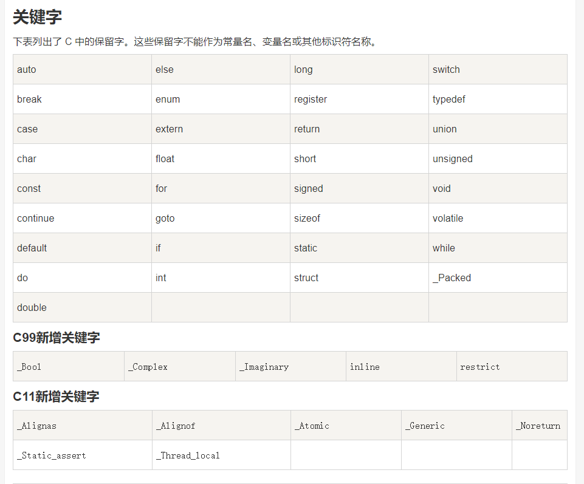Screen dimensions: 584x484
Task: Select the 'switch' keyword cell
Action: click(446, 69)
